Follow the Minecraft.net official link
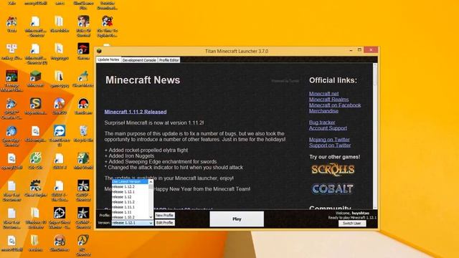 tap(323, 94)
